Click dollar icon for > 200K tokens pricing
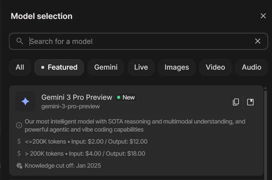This screenshot has height=180, width=272. click(19, 154)
